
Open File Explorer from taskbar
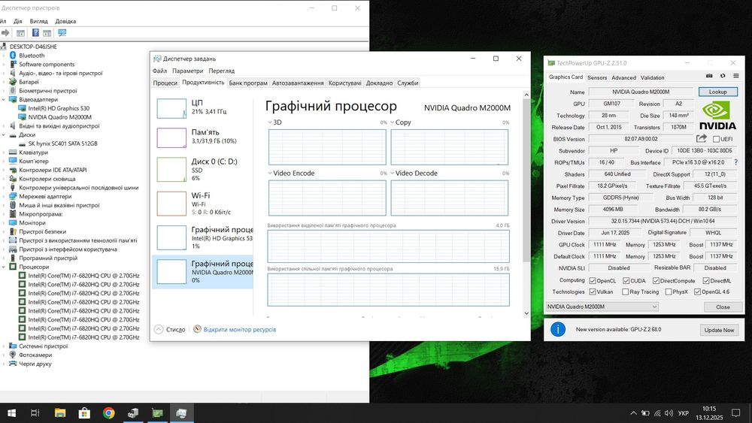click(60, 413)
